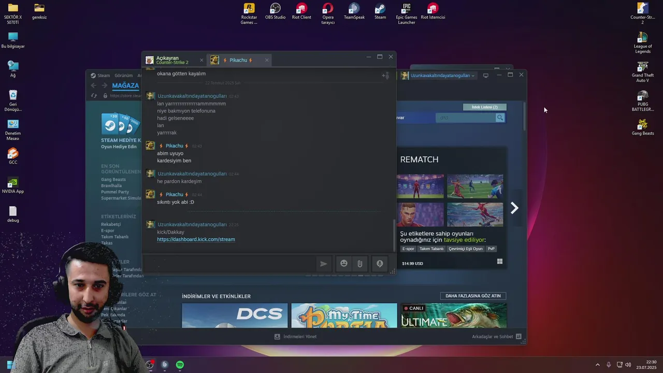Open İndirmeleri Yönet at the Steam bottom bar

click(x=295, y=337)
